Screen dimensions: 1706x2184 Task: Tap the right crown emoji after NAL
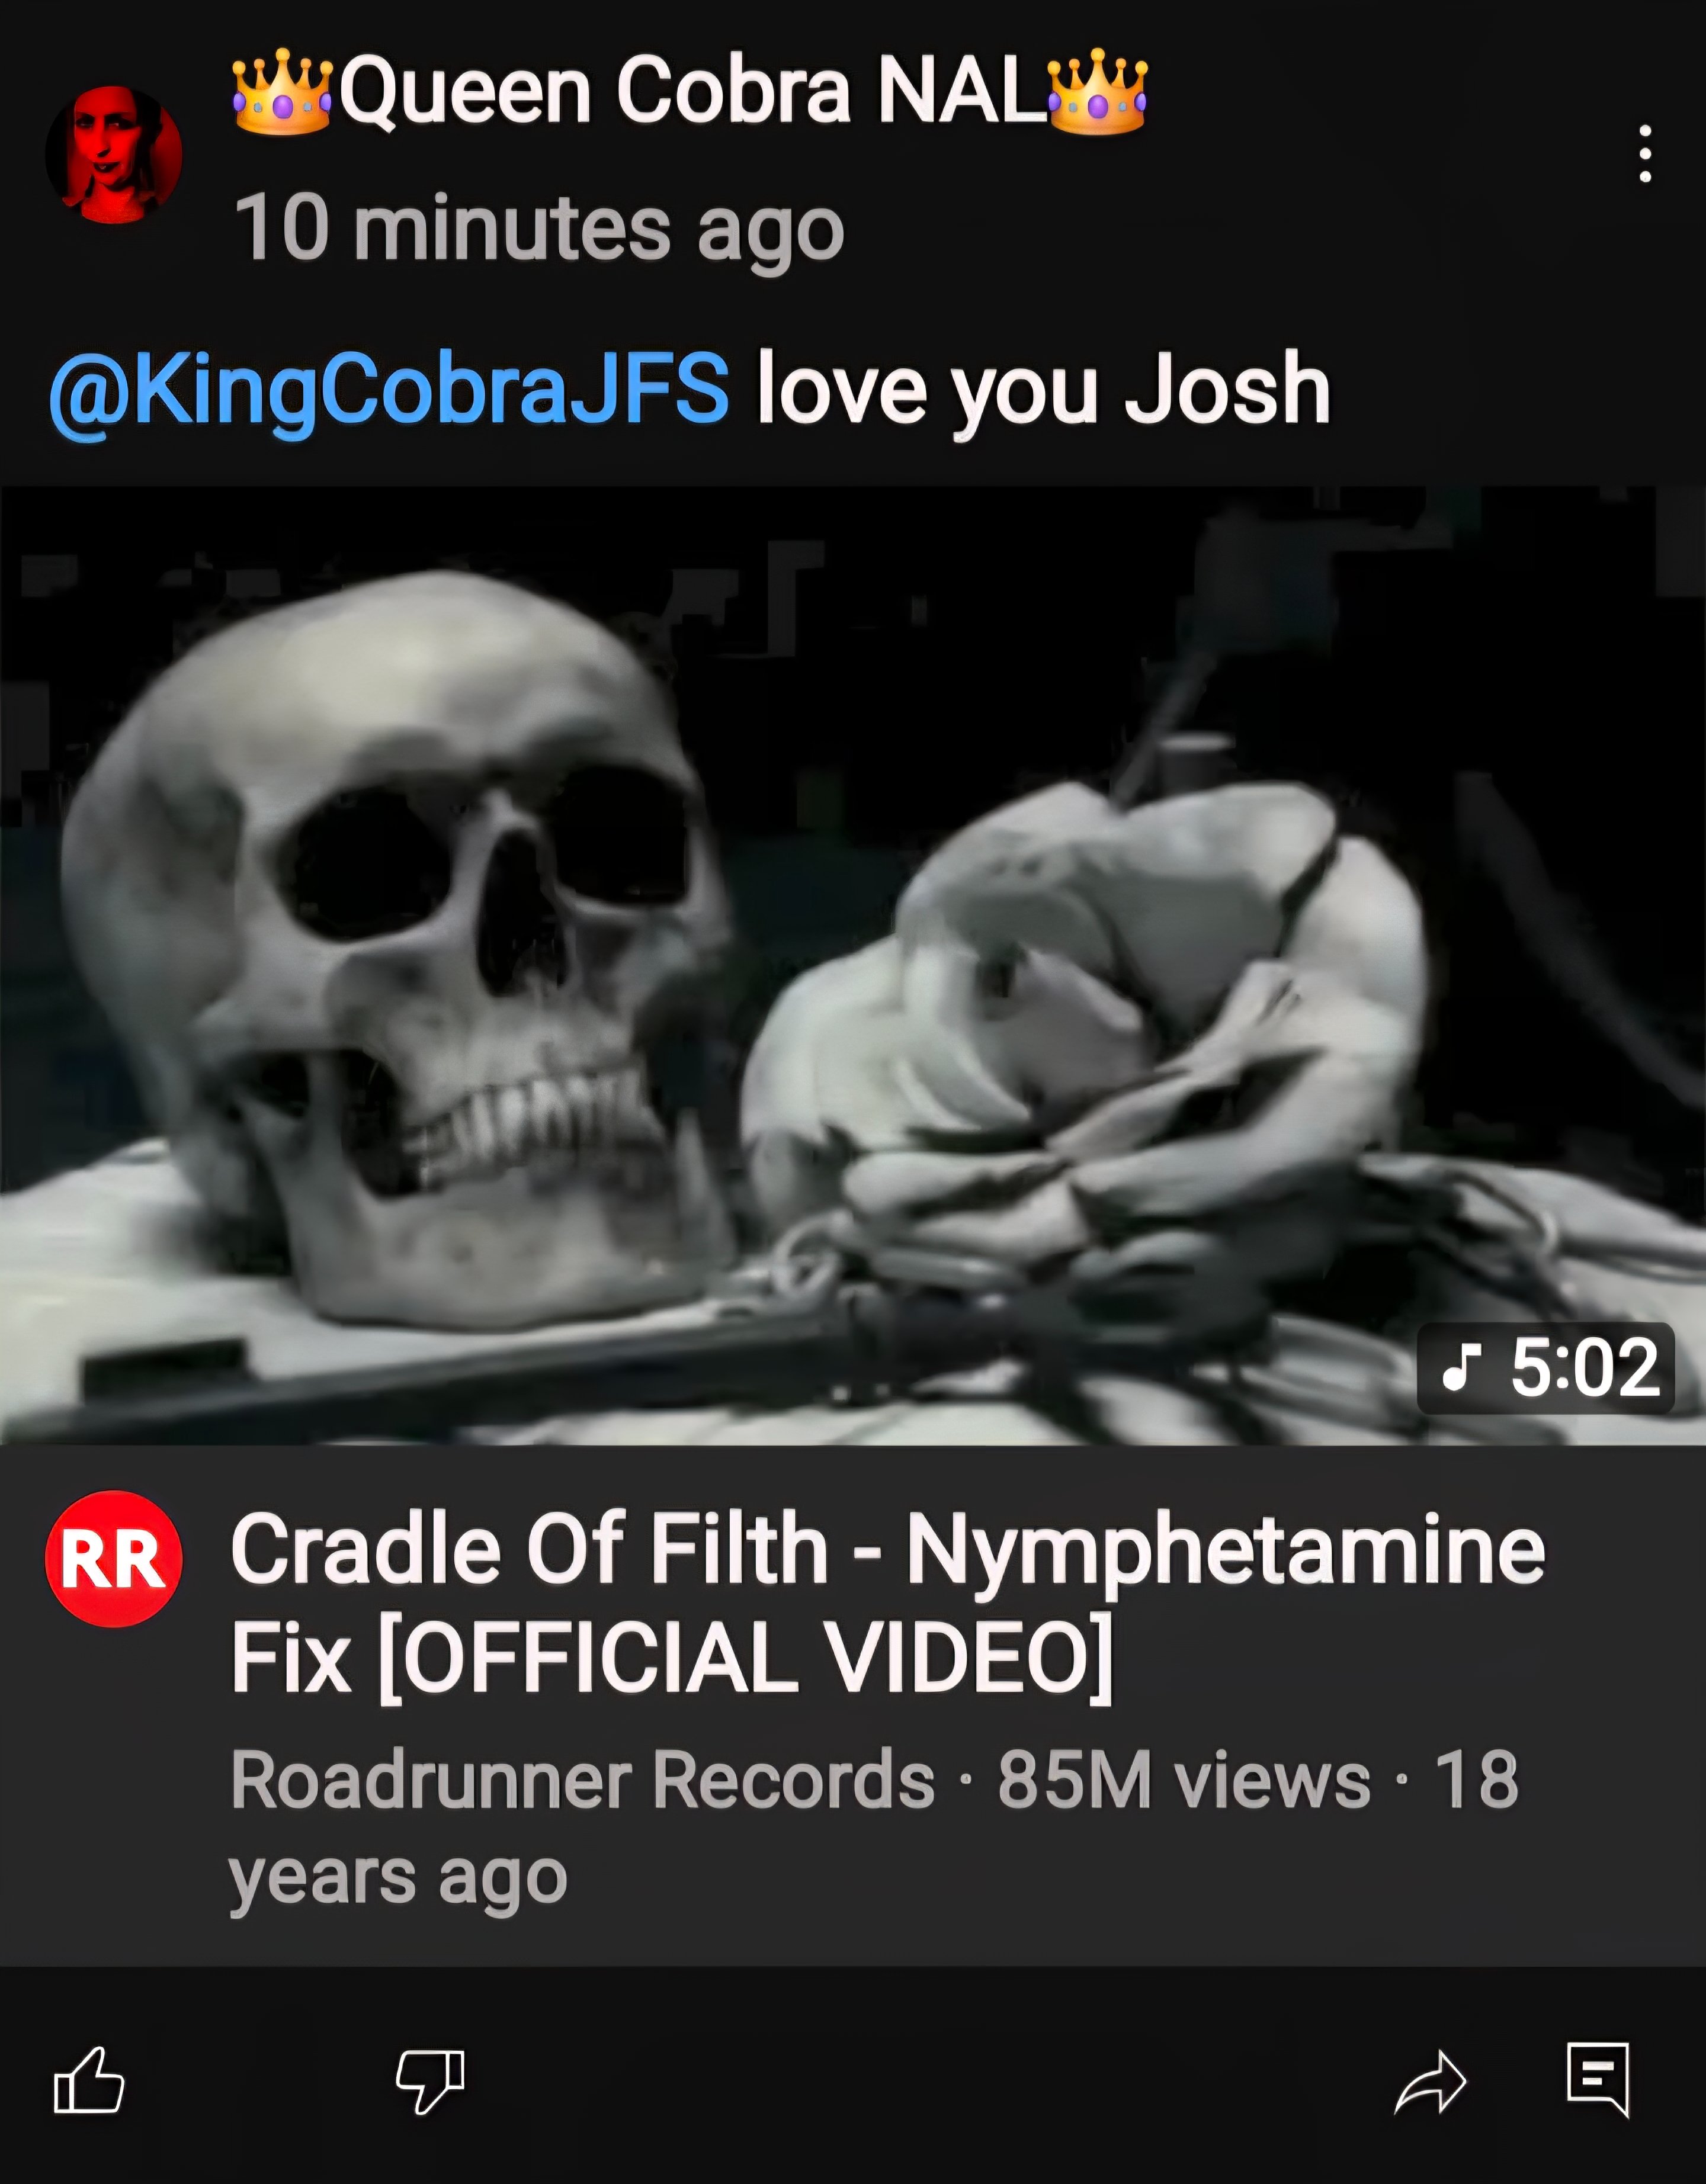click(1098, 91)
